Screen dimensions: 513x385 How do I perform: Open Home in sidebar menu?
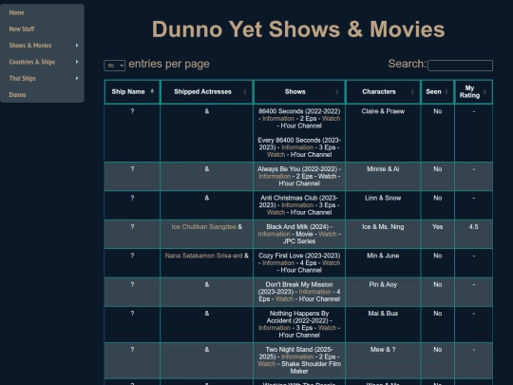pyautogui.click(x=17, y=12)
